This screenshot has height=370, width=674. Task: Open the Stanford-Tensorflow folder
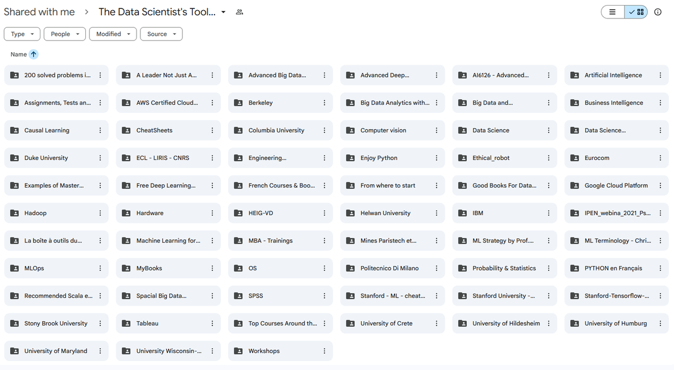617,296
